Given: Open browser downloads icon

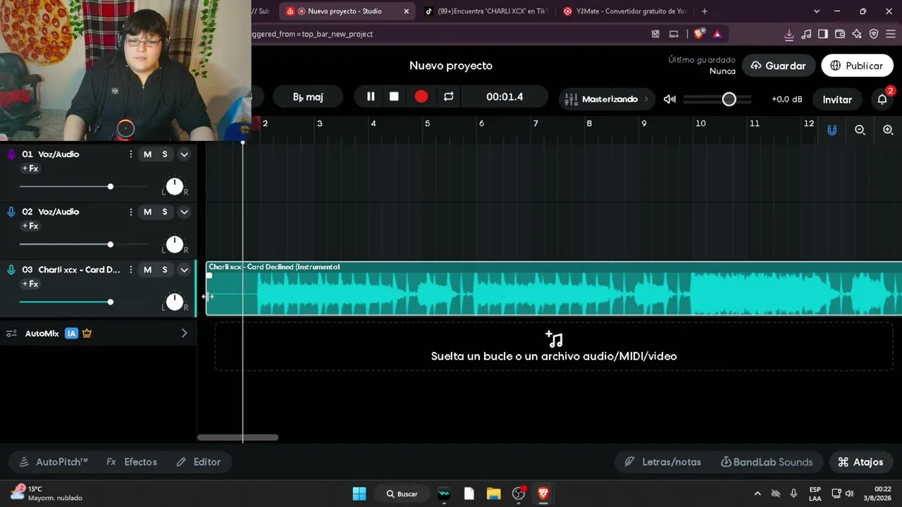Looking at the screenshot, I should (x=789, y=34).
